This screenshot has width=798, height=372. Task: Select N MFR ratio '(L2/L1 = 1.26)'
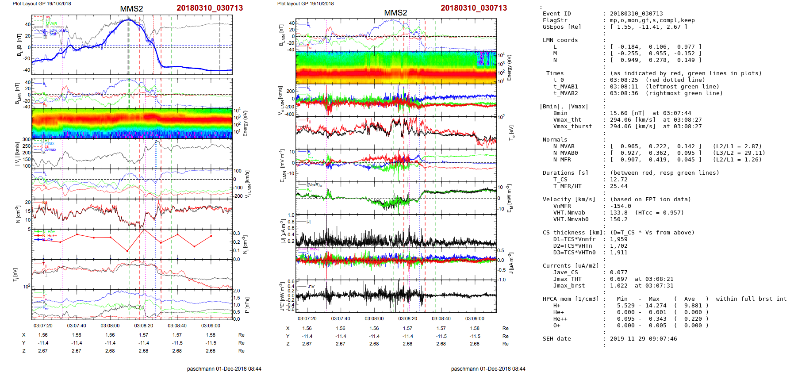(737, 160)
